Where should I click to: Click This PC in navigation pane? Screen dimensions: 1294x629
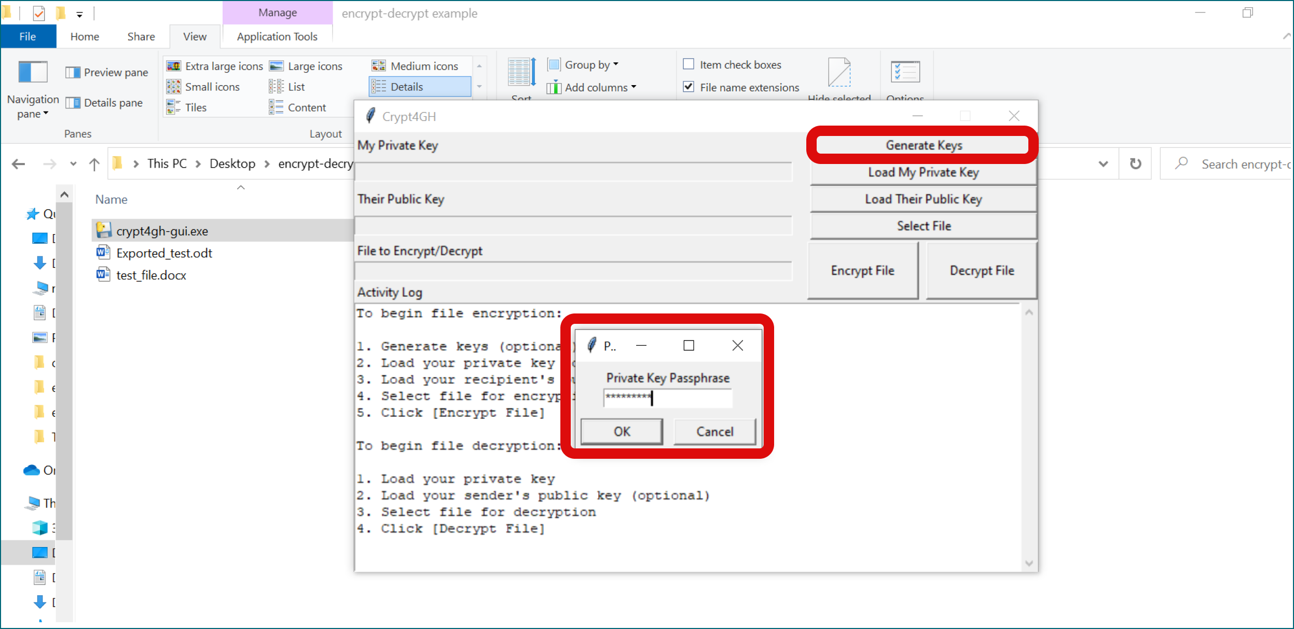pos(40,503)
